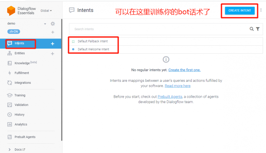Click the CREATE INTENT button
The image size is (266, 153).
tap(239, 11)
